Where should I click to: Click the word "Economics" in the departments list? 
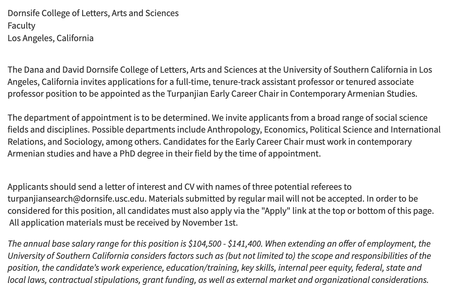(286, 130)
